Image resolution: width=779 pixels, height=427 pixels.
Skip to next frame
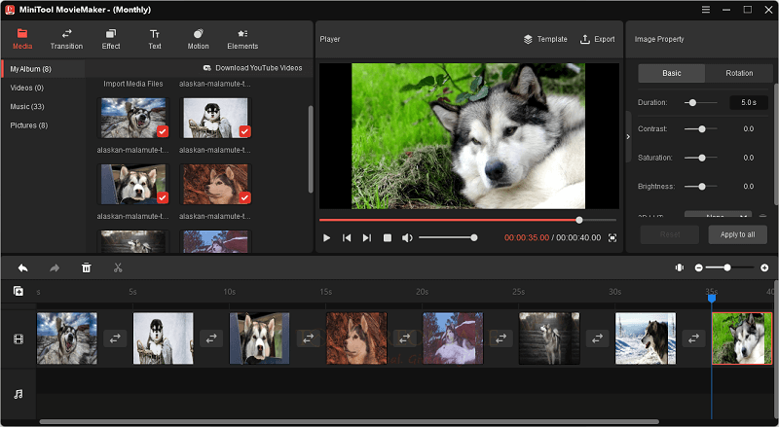(x=367, y=238)
